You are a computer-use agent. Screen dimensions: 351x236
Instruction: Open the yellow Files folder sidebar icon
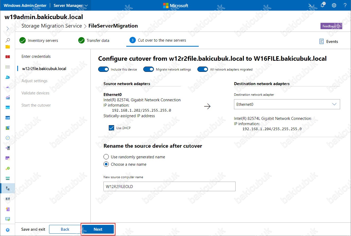click(x=8, y=47)
